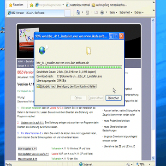Select the BBZ-Version i.K.u.H.-Software tab

click(36, 13)
